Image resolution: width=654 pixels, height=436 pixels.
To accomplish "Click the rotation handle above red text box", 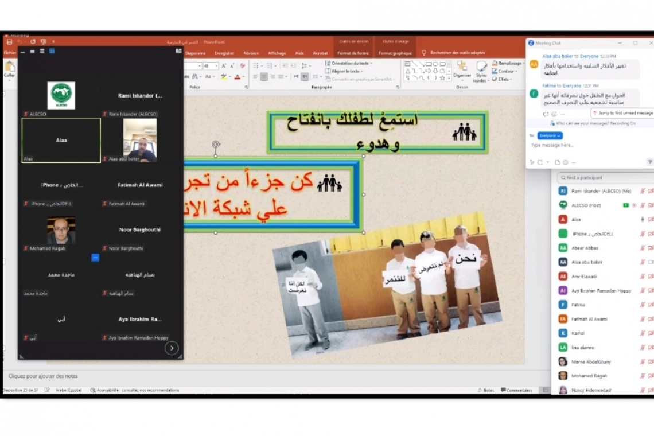I will pyautogui.click(x=216, y=145).
